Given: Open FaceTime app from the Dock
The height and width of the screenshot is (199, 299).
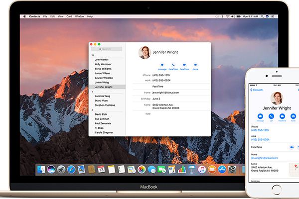Looking at the screenshot, I should (x=161, y=170).
